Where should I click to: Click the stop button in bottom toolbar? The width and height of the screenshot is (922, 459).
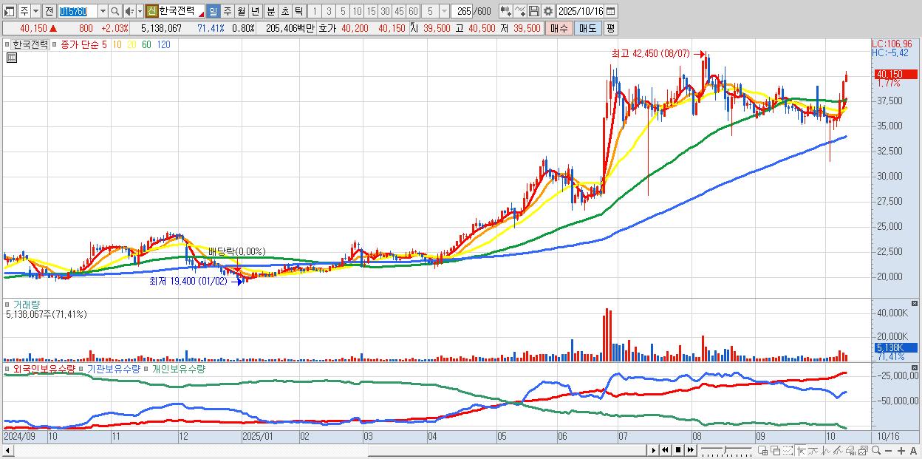point(678,450)
